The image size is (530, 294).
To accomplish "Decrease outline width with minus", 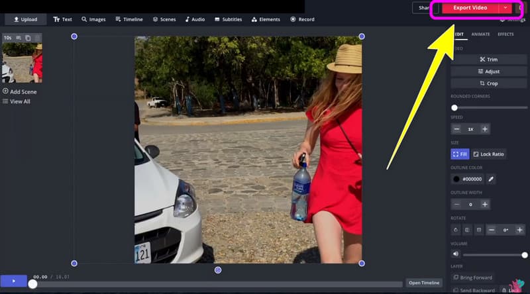I will coord(456,205).
